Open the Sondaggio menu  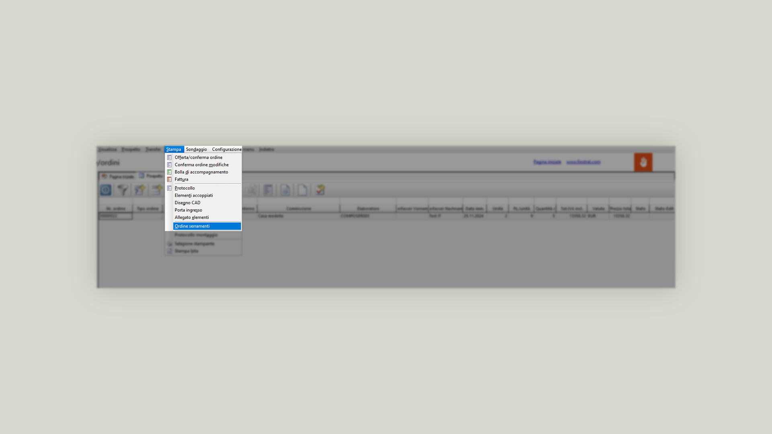point(196,149)
